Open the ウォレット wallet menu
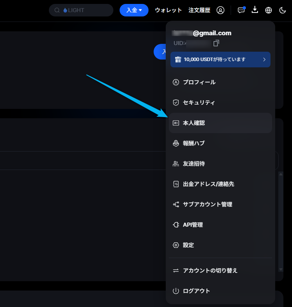292x307 pixels. pos(168,10)
